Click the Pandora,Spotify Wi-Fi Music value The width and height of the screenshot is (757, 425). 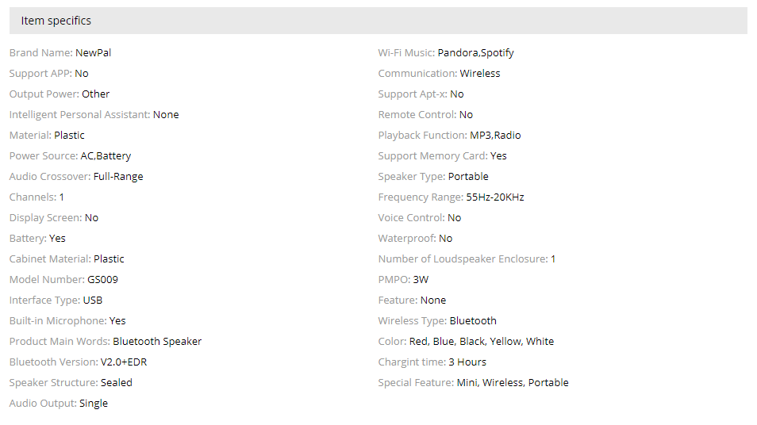(475, 52)
